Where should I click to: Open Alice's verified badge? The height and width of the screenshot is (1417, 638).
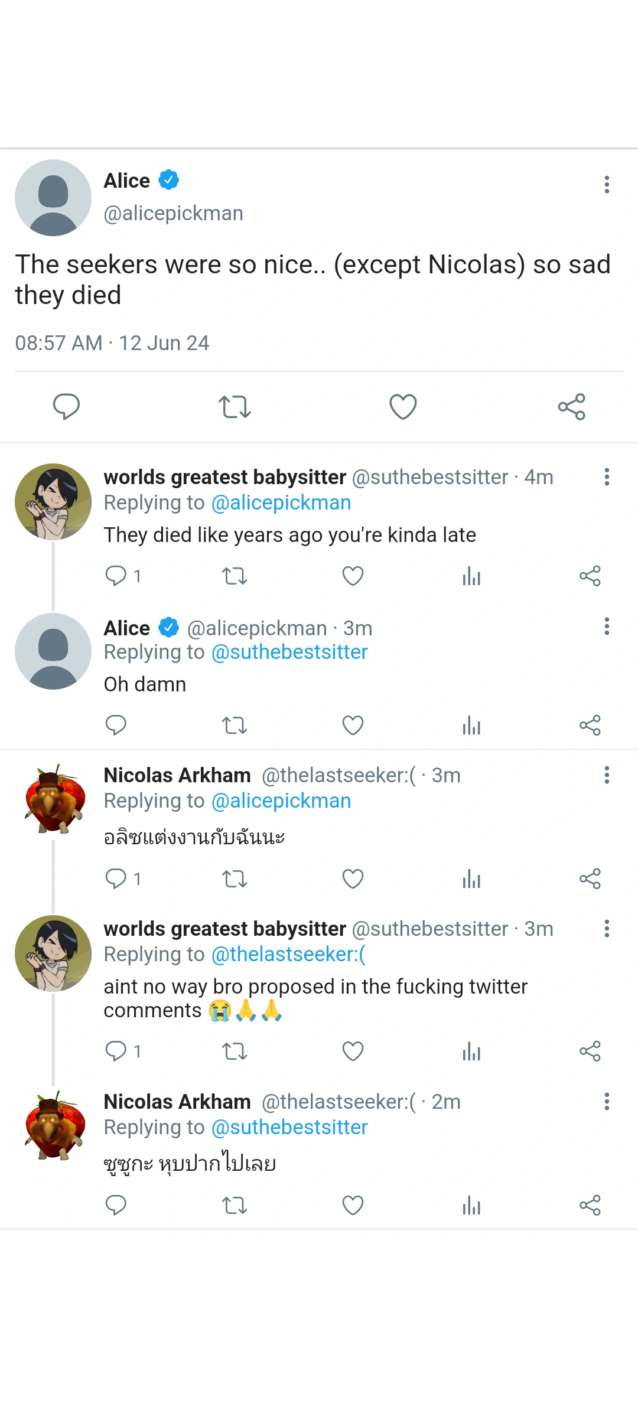click(168, 180)
